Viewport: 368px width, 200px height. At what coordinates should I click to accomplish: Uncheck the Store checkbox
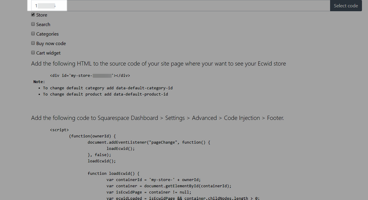[33, 15]
